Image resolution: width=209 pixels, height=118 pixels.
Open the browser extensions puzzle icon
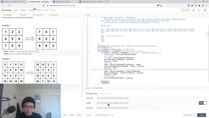pos(199,6)
